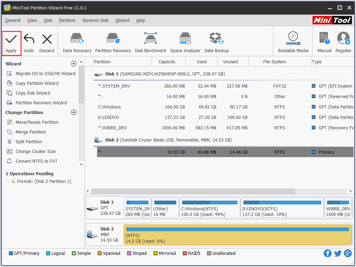Open the Disk menu

click(48, 21)
